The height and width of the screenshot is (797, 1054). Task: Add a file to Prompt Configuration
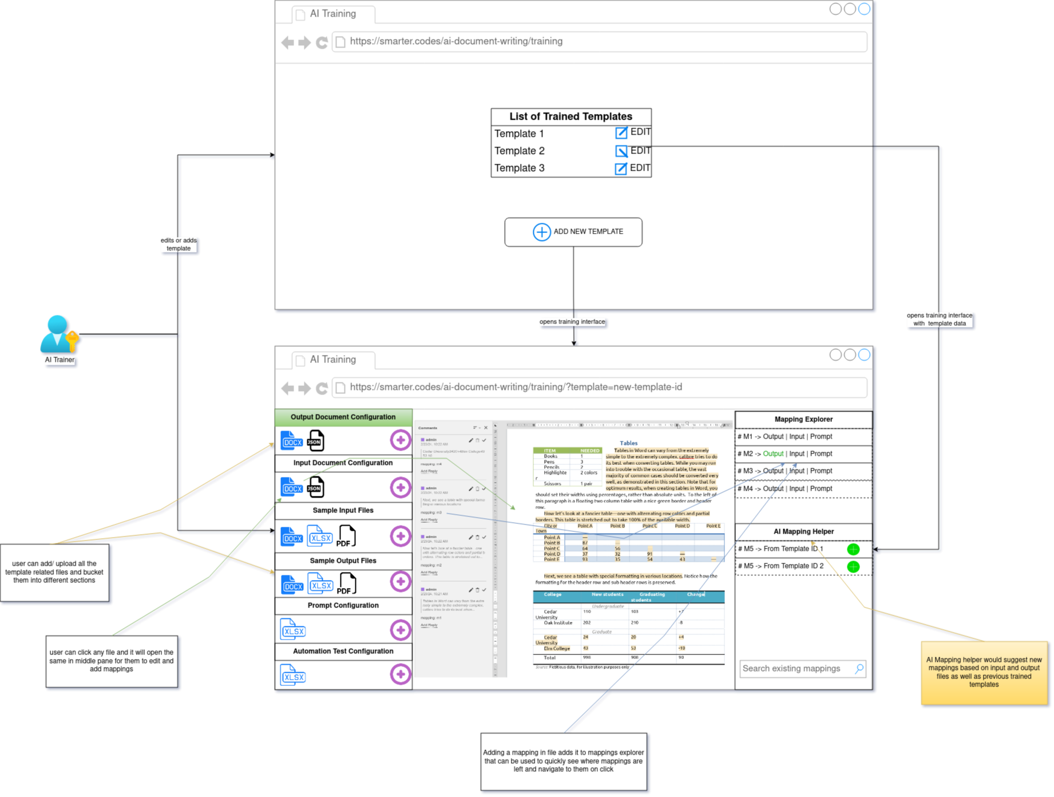click(400, 630)
